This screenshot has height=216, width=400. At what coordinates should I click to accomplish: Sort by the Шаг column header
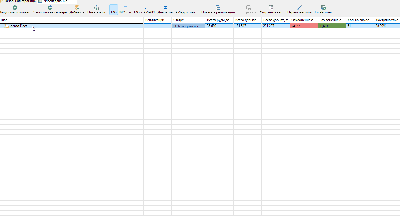pos(72,20)
